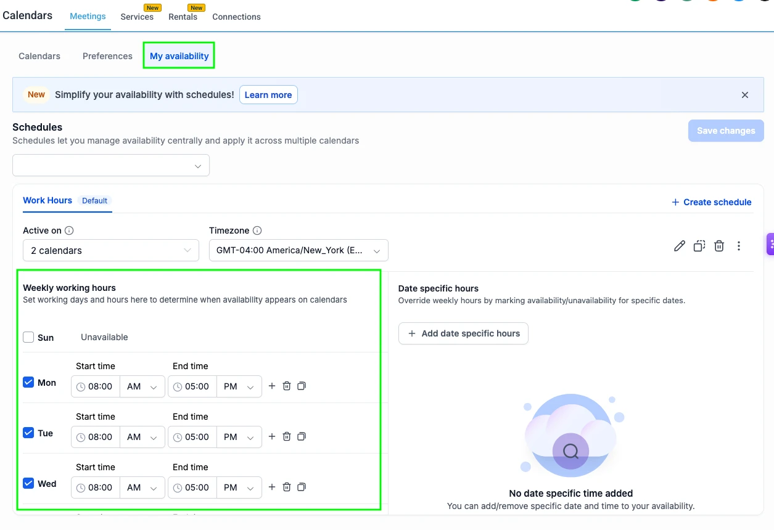Screen dimensions: 774x530
Task: Click the Monday end time field
Action: (x=192, y=386)
